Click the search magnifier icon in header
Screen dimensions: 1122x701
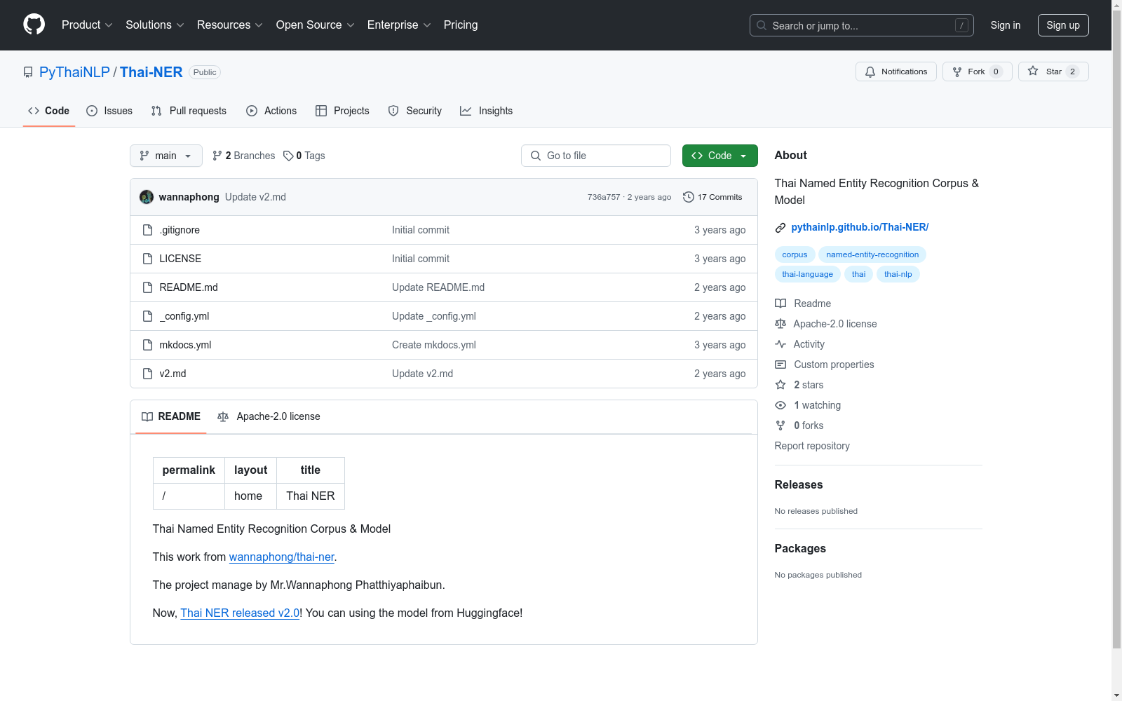pos(762,25)
